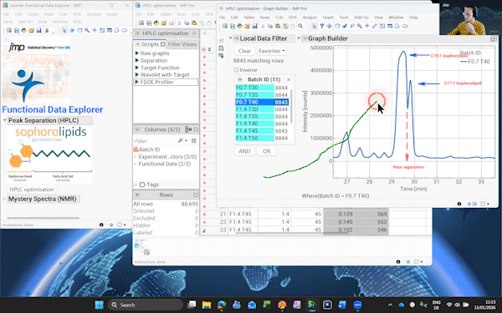This screenshot has height=313, width=502.
Task: Click the paste icon in HPLC optimisation data table toolbar
Action: (x=194, y=23)
